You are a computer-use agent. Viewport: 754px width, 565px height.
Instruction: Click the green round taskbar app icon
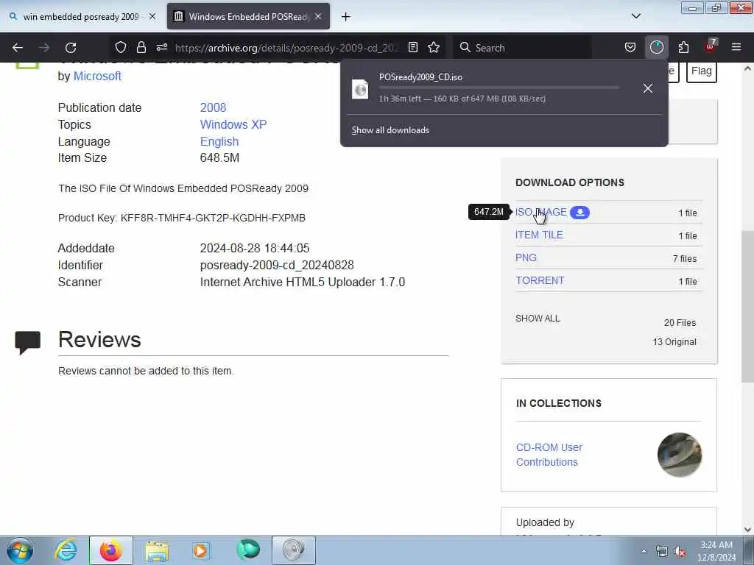(248, 550)
